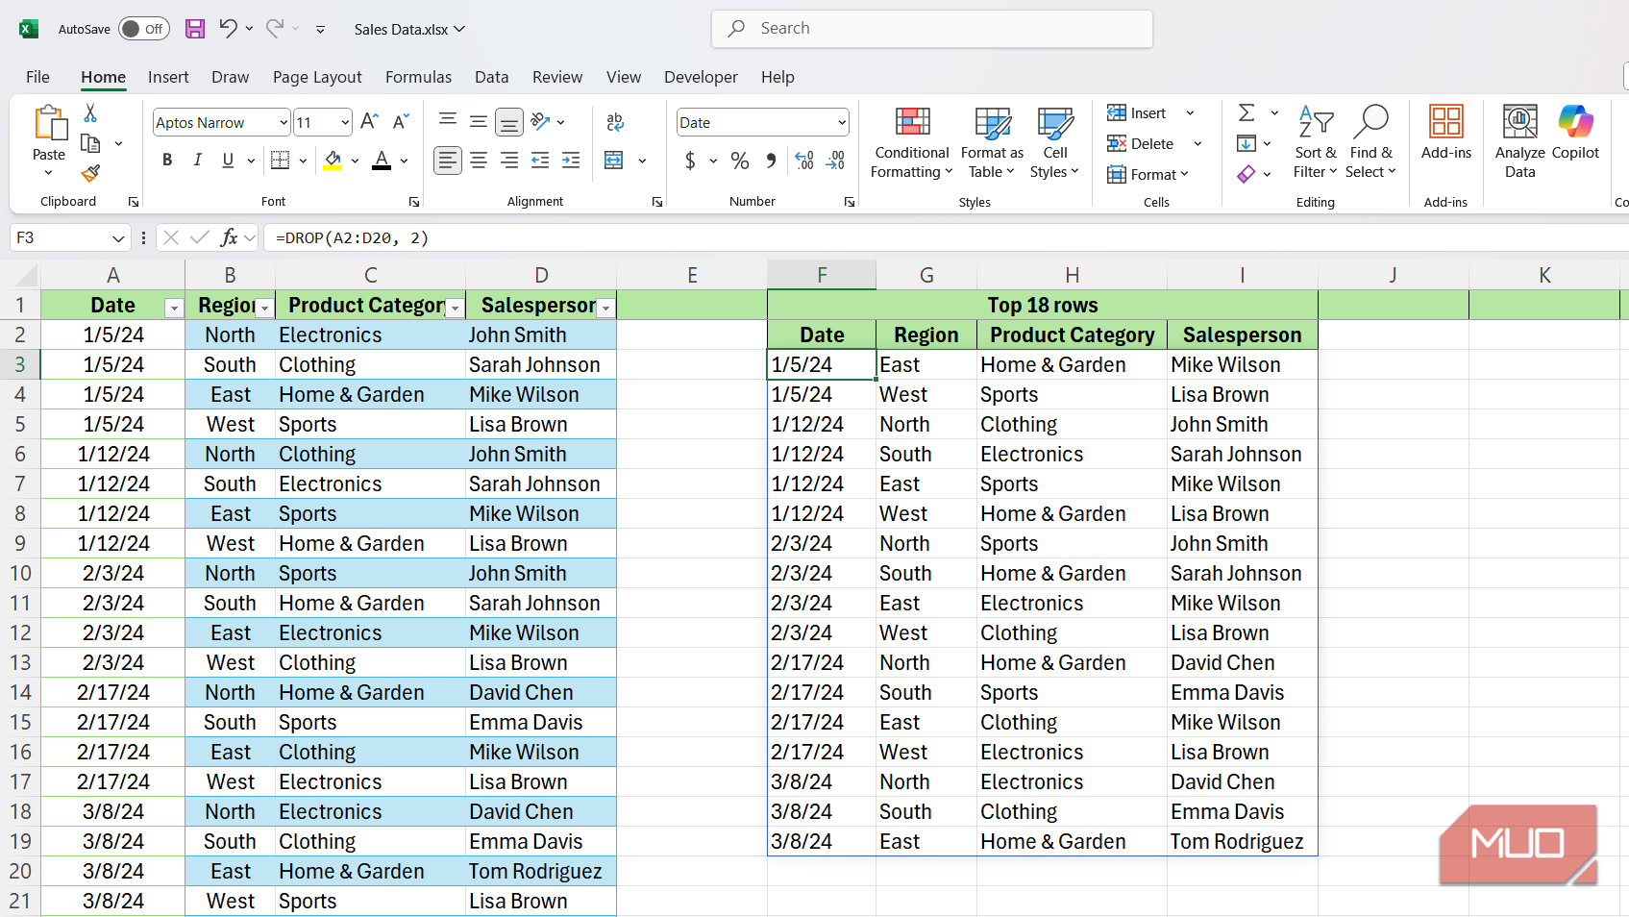Open the Developer tab
Screen dimensions: 1629x917
[701, 77]
